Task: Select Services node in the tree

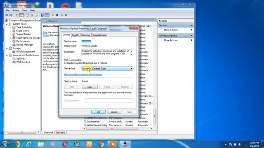Action: coord(20,58)
